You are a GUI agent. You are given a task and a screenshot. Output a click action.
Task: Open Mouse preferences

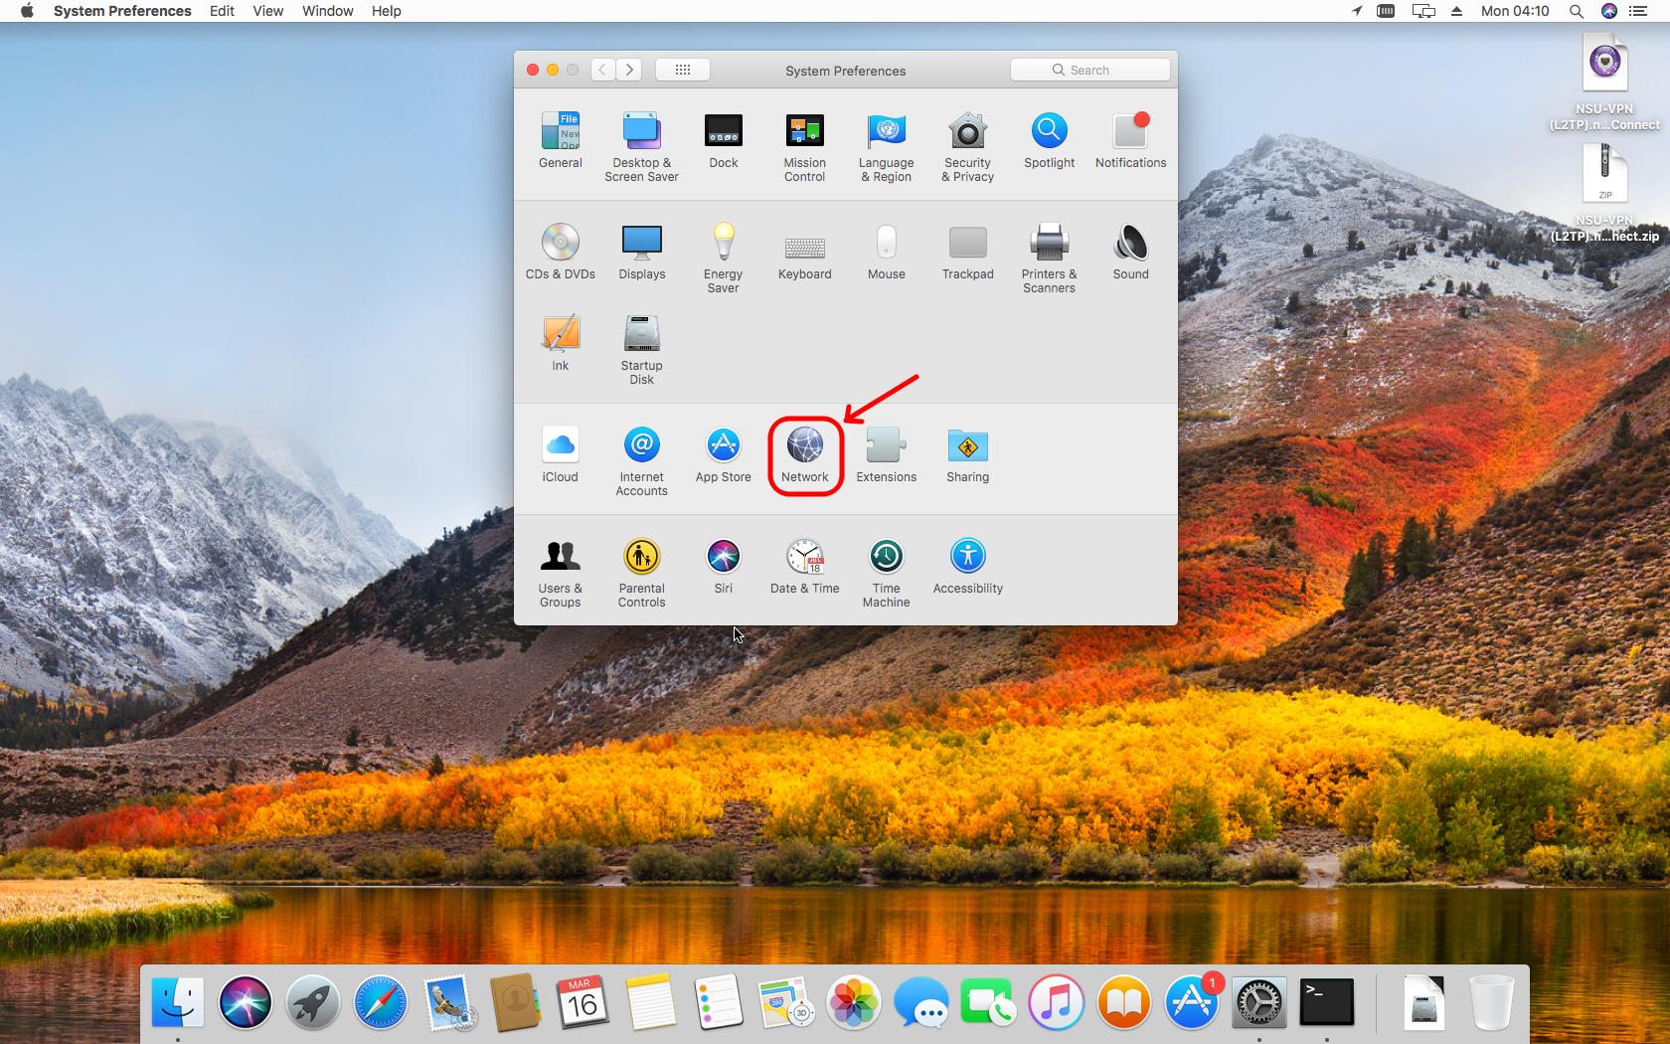886,252
